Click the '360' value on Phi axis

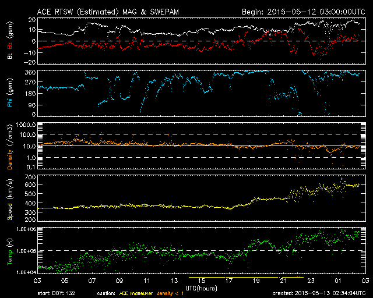(x=30, y=72)
